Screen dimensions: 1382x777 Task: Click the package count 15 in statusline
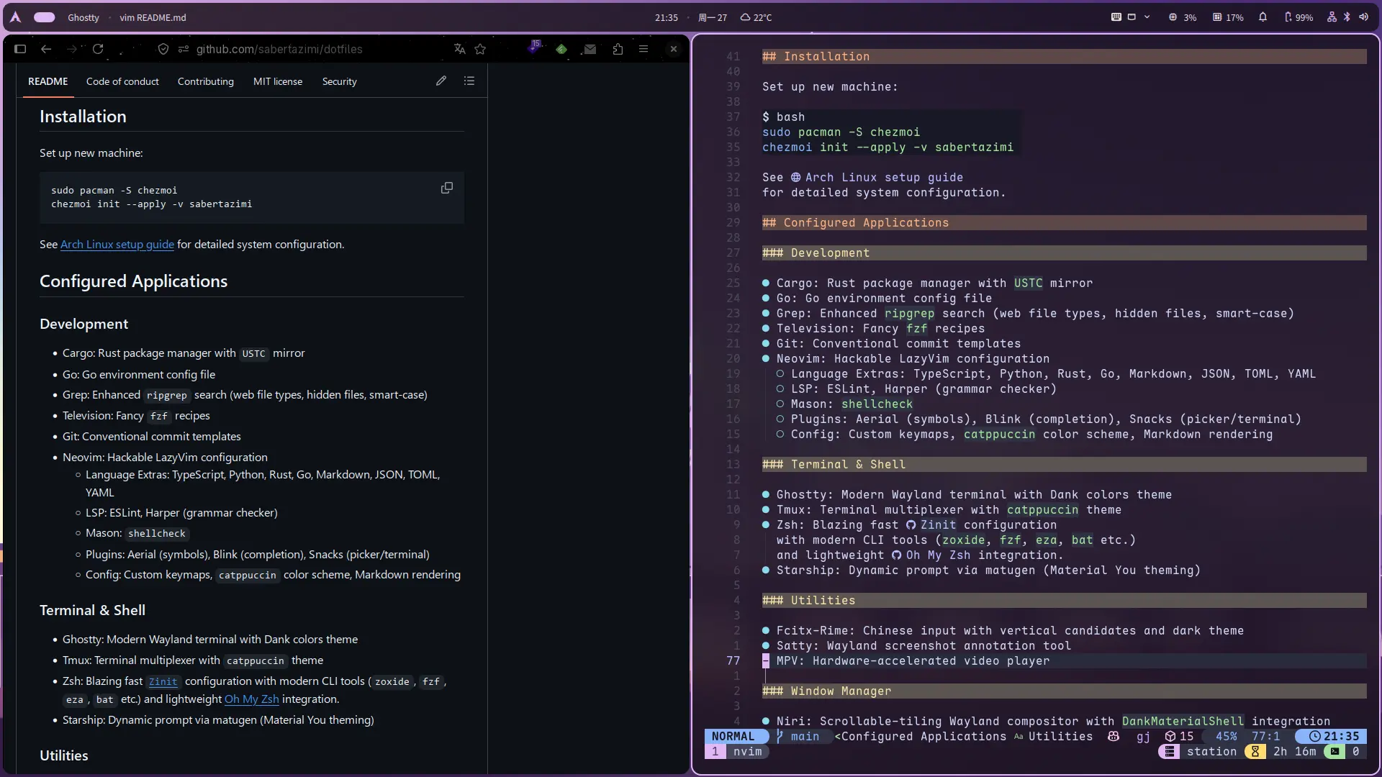click(1179, 736)
